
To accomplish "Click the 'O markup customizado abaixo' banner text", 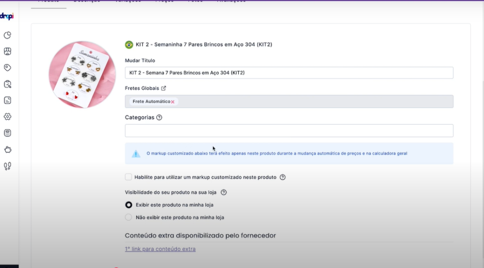I will tap(277, 154).
